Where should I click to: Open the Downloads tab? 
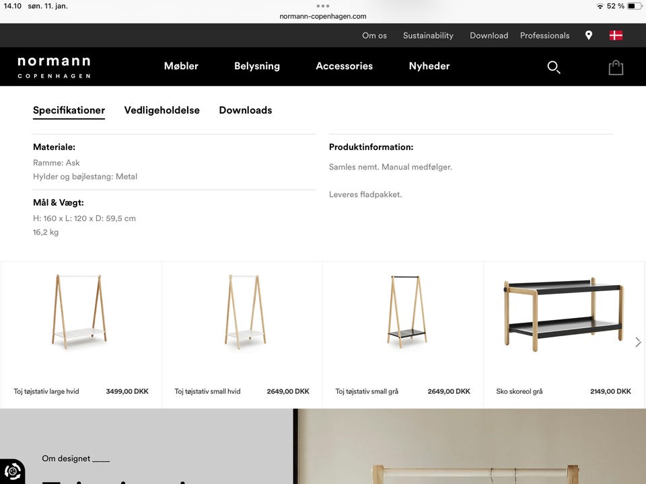[x=246, y=110]
